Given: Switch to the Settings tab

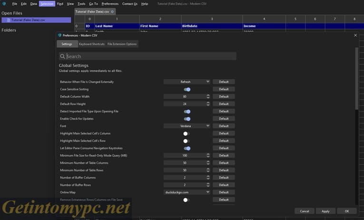Looking at the screenshot, I should (67, 44).
